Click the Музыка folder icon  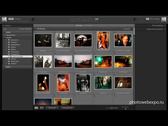click(9, 47)
